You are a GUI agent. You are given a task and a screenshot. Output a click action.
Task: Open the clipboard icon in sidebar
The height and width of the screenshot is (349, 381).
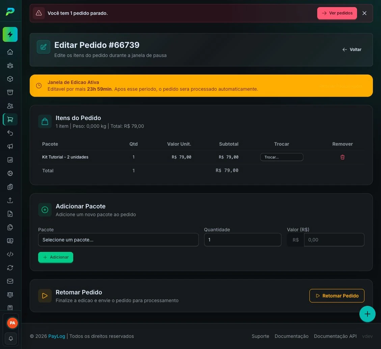pyautogui.click(x=10, y=187)
